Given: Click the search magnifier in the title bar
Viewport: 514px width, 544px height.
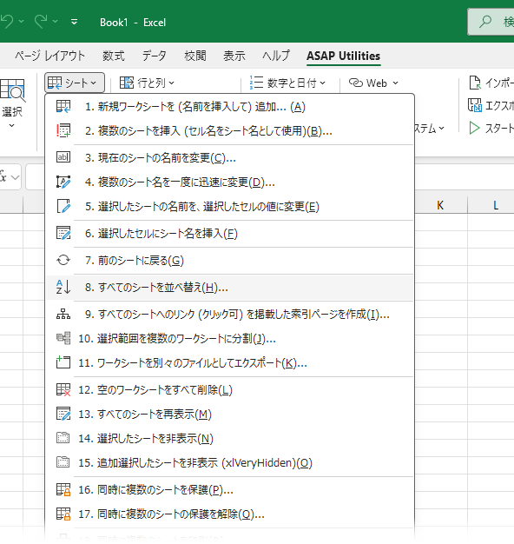Looking at the screenshot, I should tap(485, 22).
